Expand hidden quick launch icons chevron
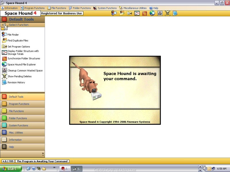Viewport: 230px width, 172px height. 54,167
